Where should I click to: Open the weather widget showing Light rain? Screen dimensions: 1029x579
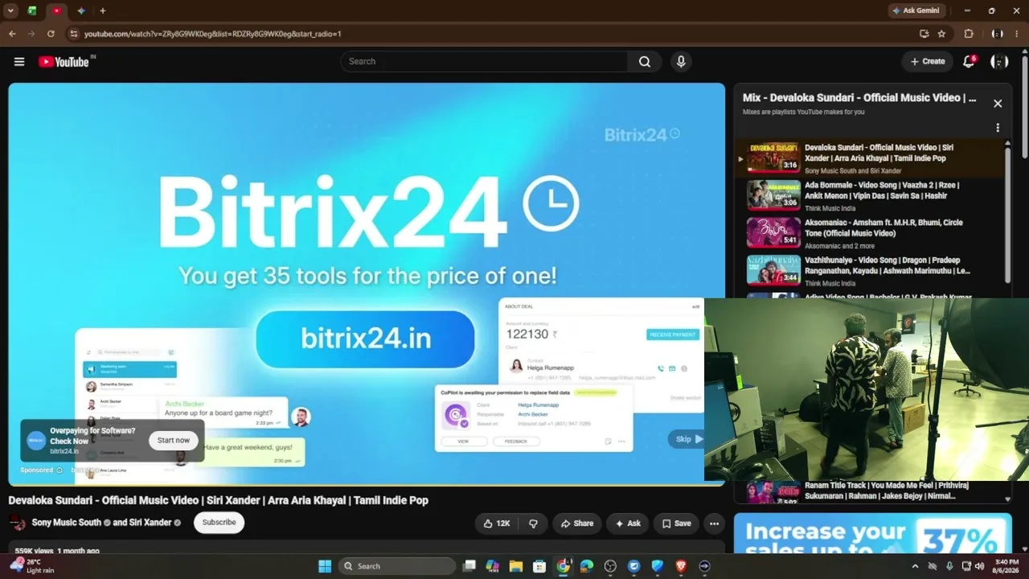click(x=31, y=566)
